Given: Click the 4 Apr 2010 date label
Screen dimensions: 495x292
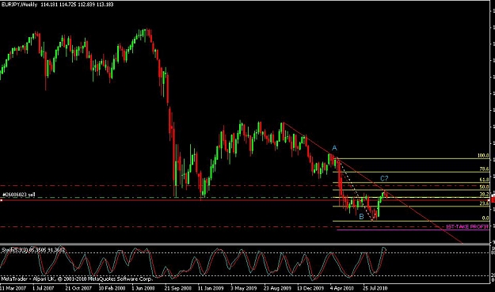Looking at the screenshot, I should (x=342, y=288).
